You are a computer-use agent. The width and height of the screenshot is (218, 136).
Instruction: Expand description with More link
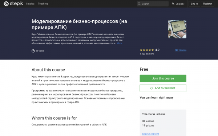tap(119, 43)
